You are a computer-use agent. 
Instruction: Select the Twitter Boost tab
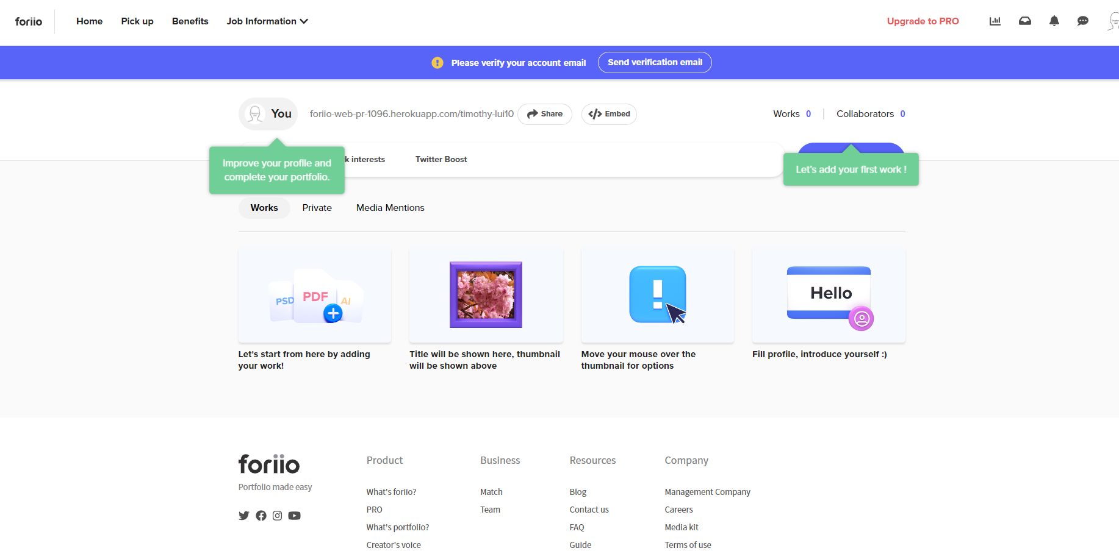coord(441,160)
